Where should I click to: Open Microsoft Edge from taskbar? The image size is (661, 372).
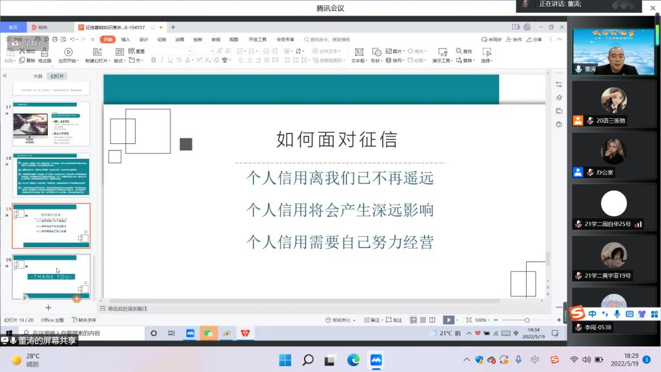[x=353, y=360]
